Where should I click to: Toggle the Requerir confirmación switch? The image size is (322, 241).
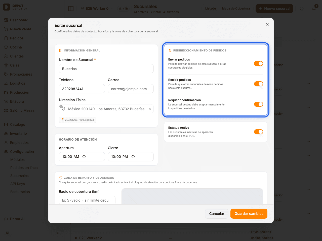click(x=259, y=104)
